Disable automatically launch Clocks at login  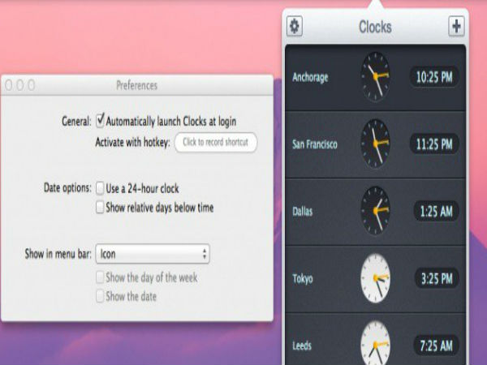(101, 121)
